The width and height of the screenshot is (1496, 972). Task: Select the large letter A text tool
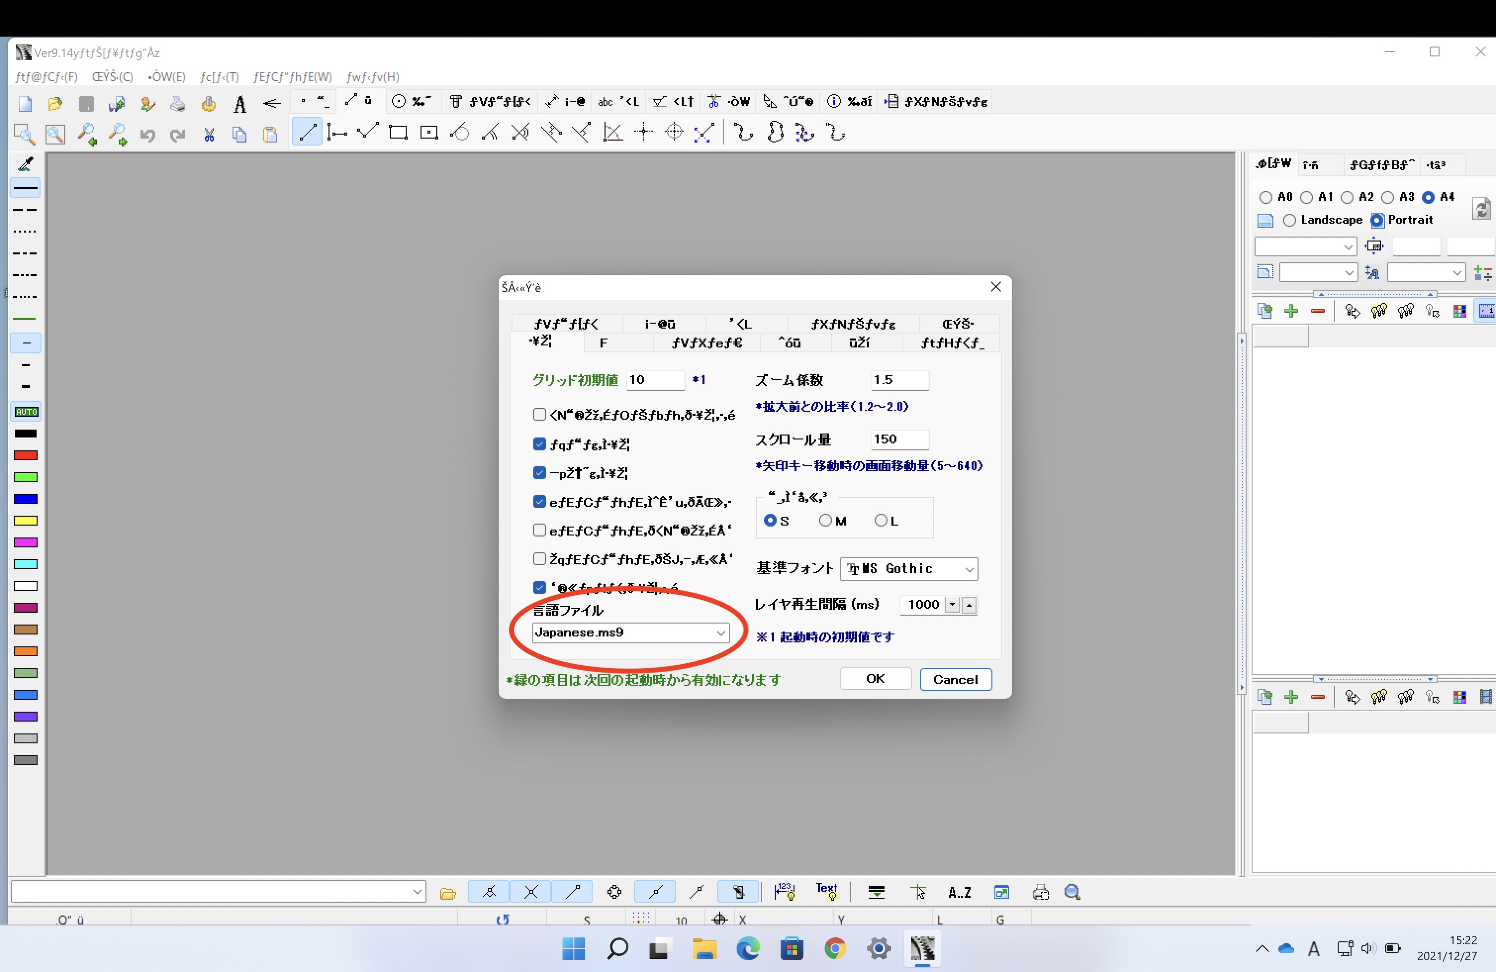pos(239,104)
